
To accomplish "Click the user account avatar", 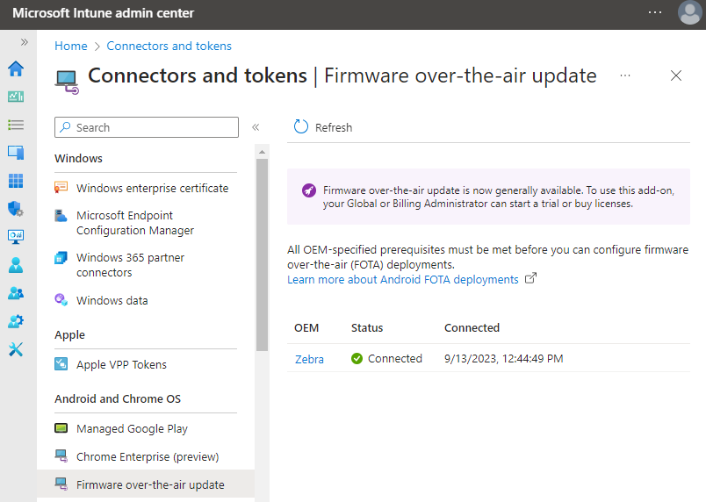I will 689,13.
